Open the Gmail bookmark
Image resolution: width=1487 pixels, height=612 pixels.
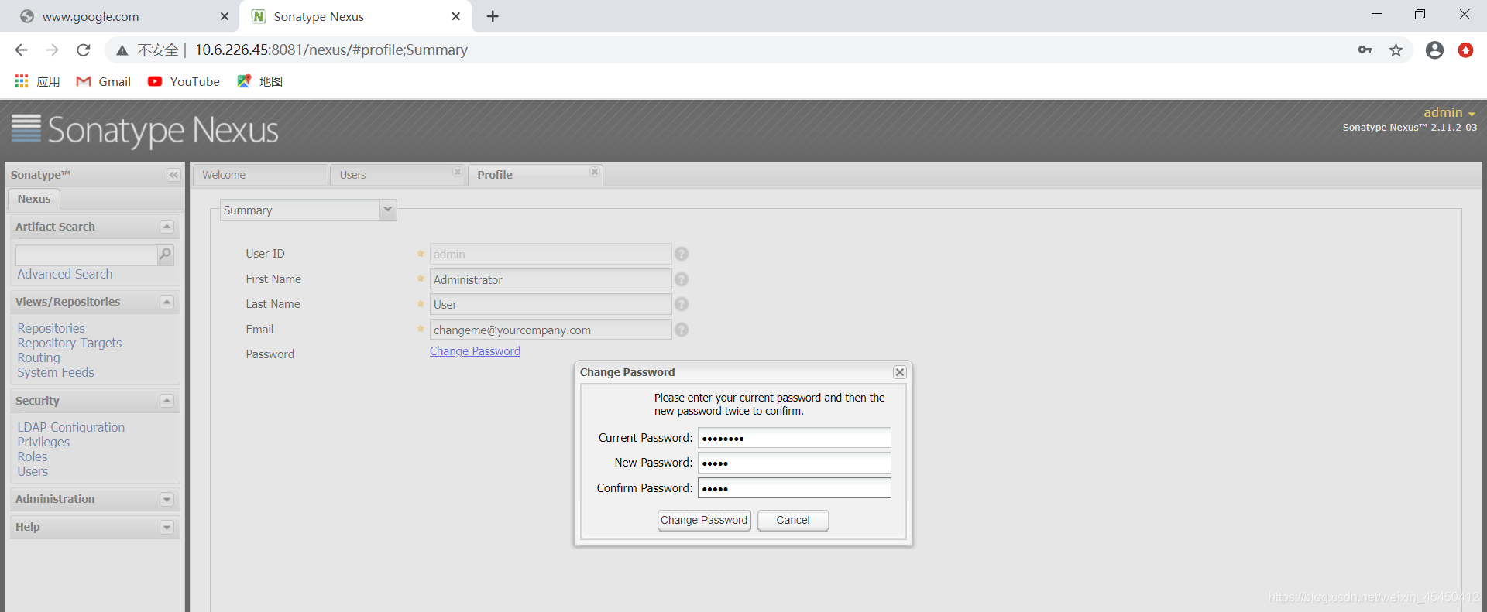click(x=104, y=81)
